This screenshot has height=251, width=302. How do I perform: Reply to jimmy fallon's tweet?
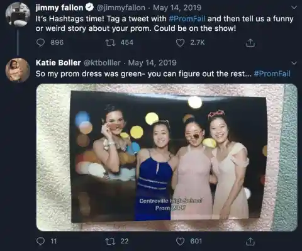coord(40,43)
